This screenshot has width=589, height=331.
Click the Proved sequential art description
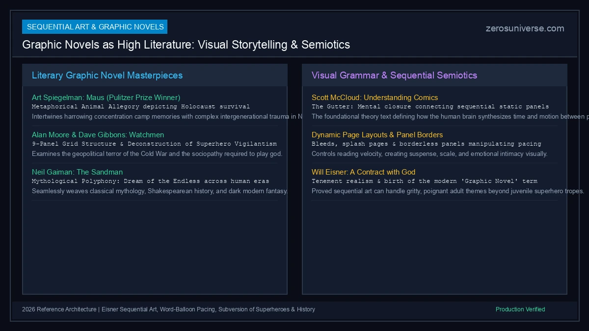448,191
